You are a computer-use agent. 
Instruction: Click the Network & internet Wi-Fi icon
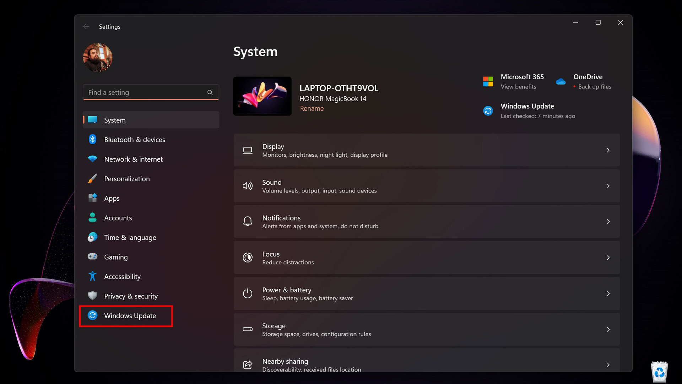[92, 159]
